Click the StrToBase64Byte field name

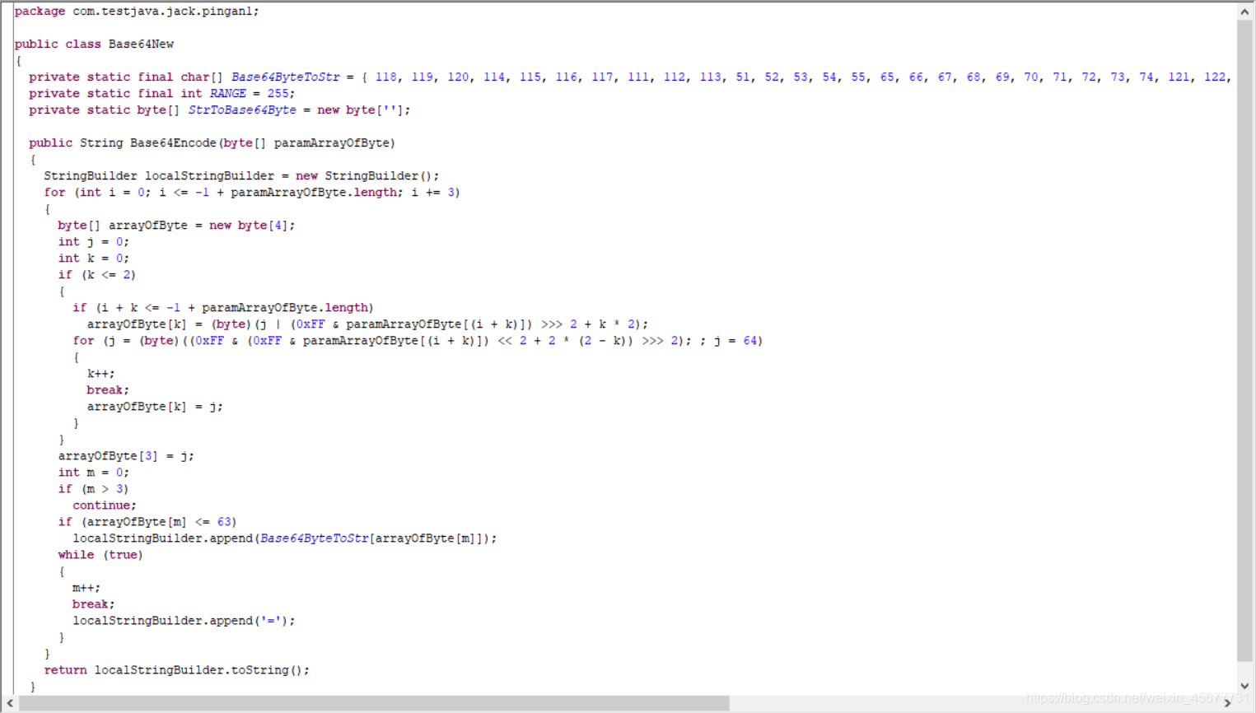242,110
